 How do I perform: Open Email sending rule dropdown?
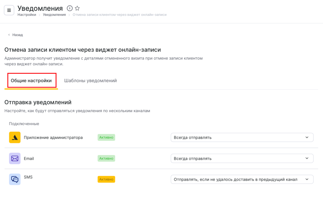click(242, 159)
